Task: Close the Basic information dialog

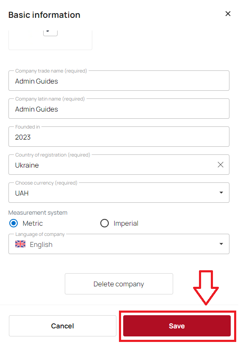Action: point(228,14)
